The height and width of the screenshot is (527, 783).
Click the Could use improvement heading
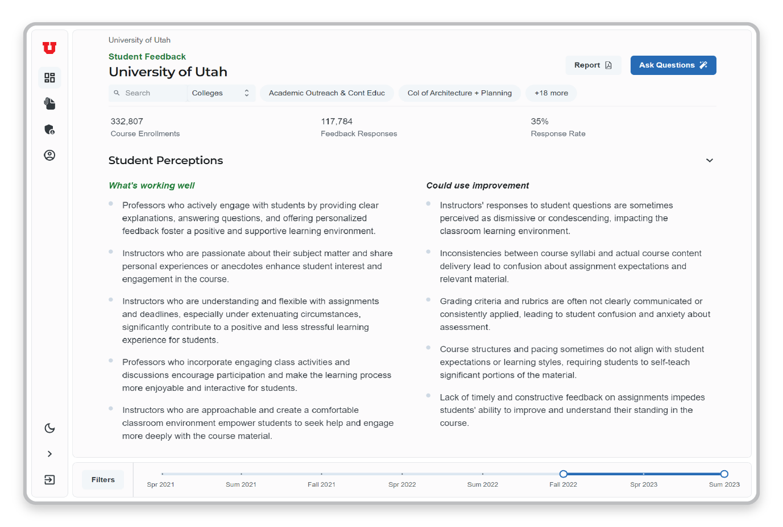pyautogui.click(x=478, y=186)
